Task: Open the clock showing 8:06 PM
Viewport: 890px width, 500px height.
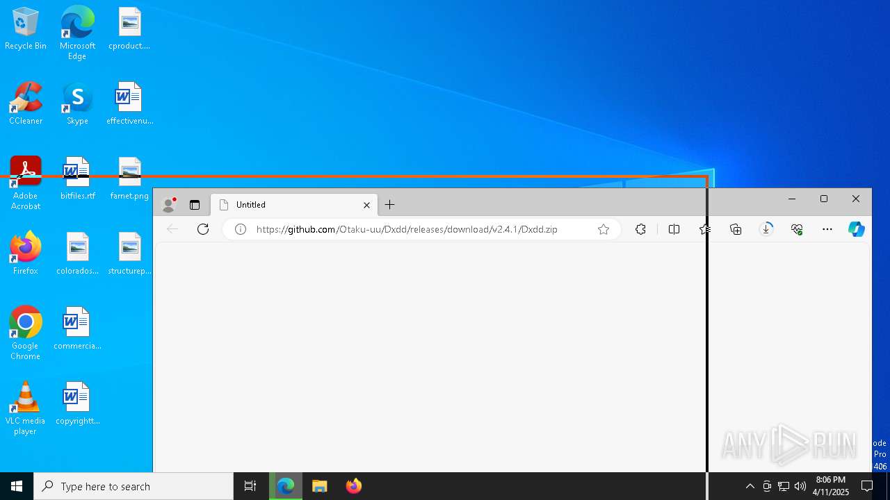Action: [831, 486]
